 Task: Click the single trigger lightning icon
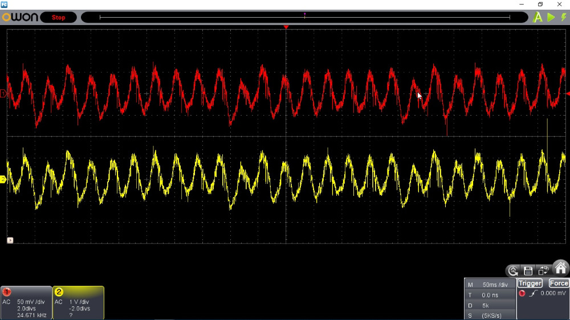pyautogui.click(x=563, y=18)
